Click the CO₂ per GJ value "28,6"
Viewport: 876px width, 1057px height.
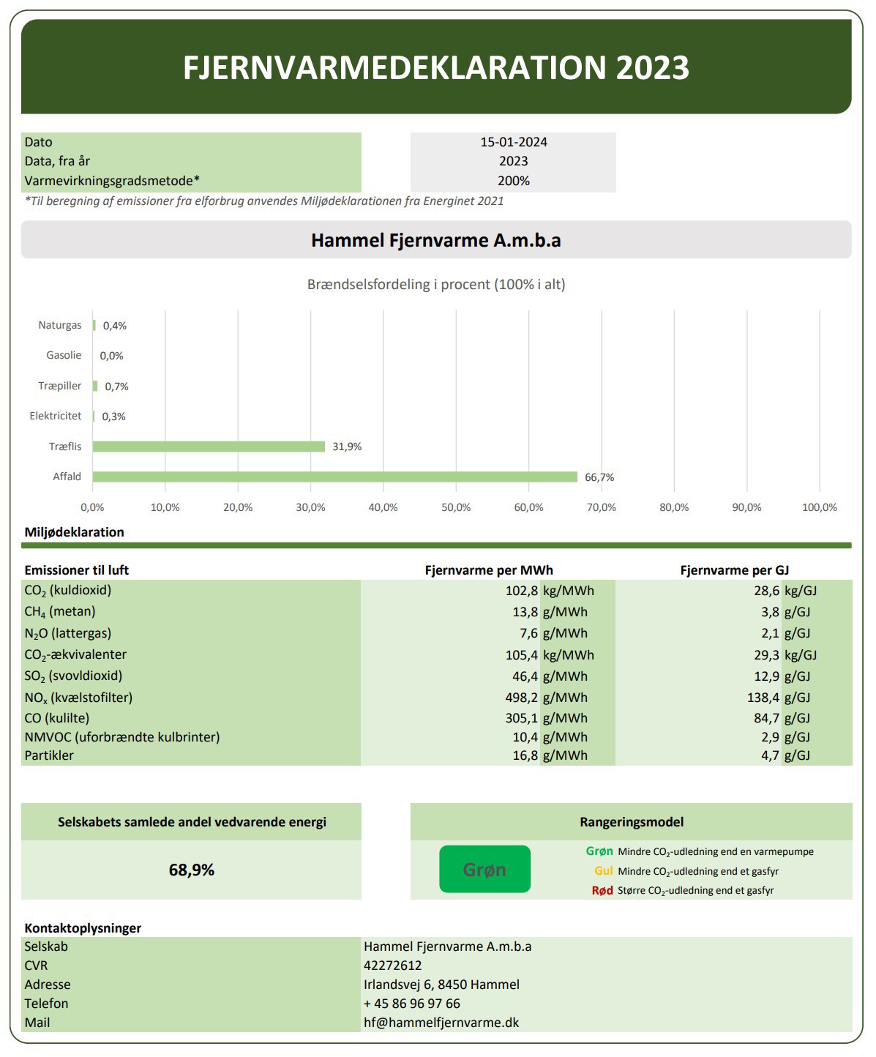(767, 591)
